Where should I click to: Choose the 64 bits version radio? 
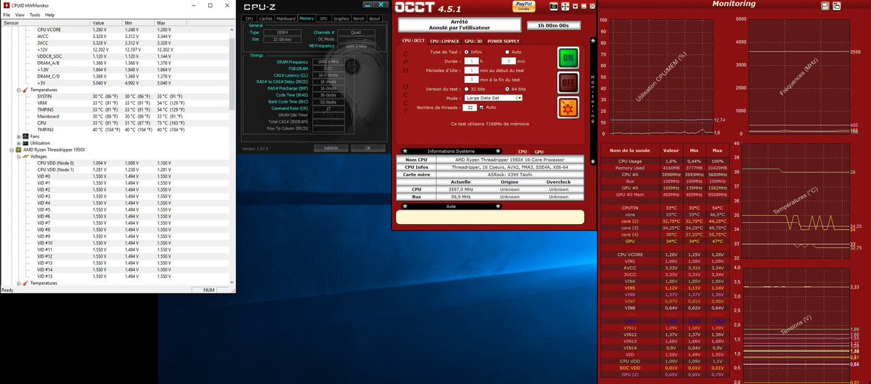click(507, 89)
